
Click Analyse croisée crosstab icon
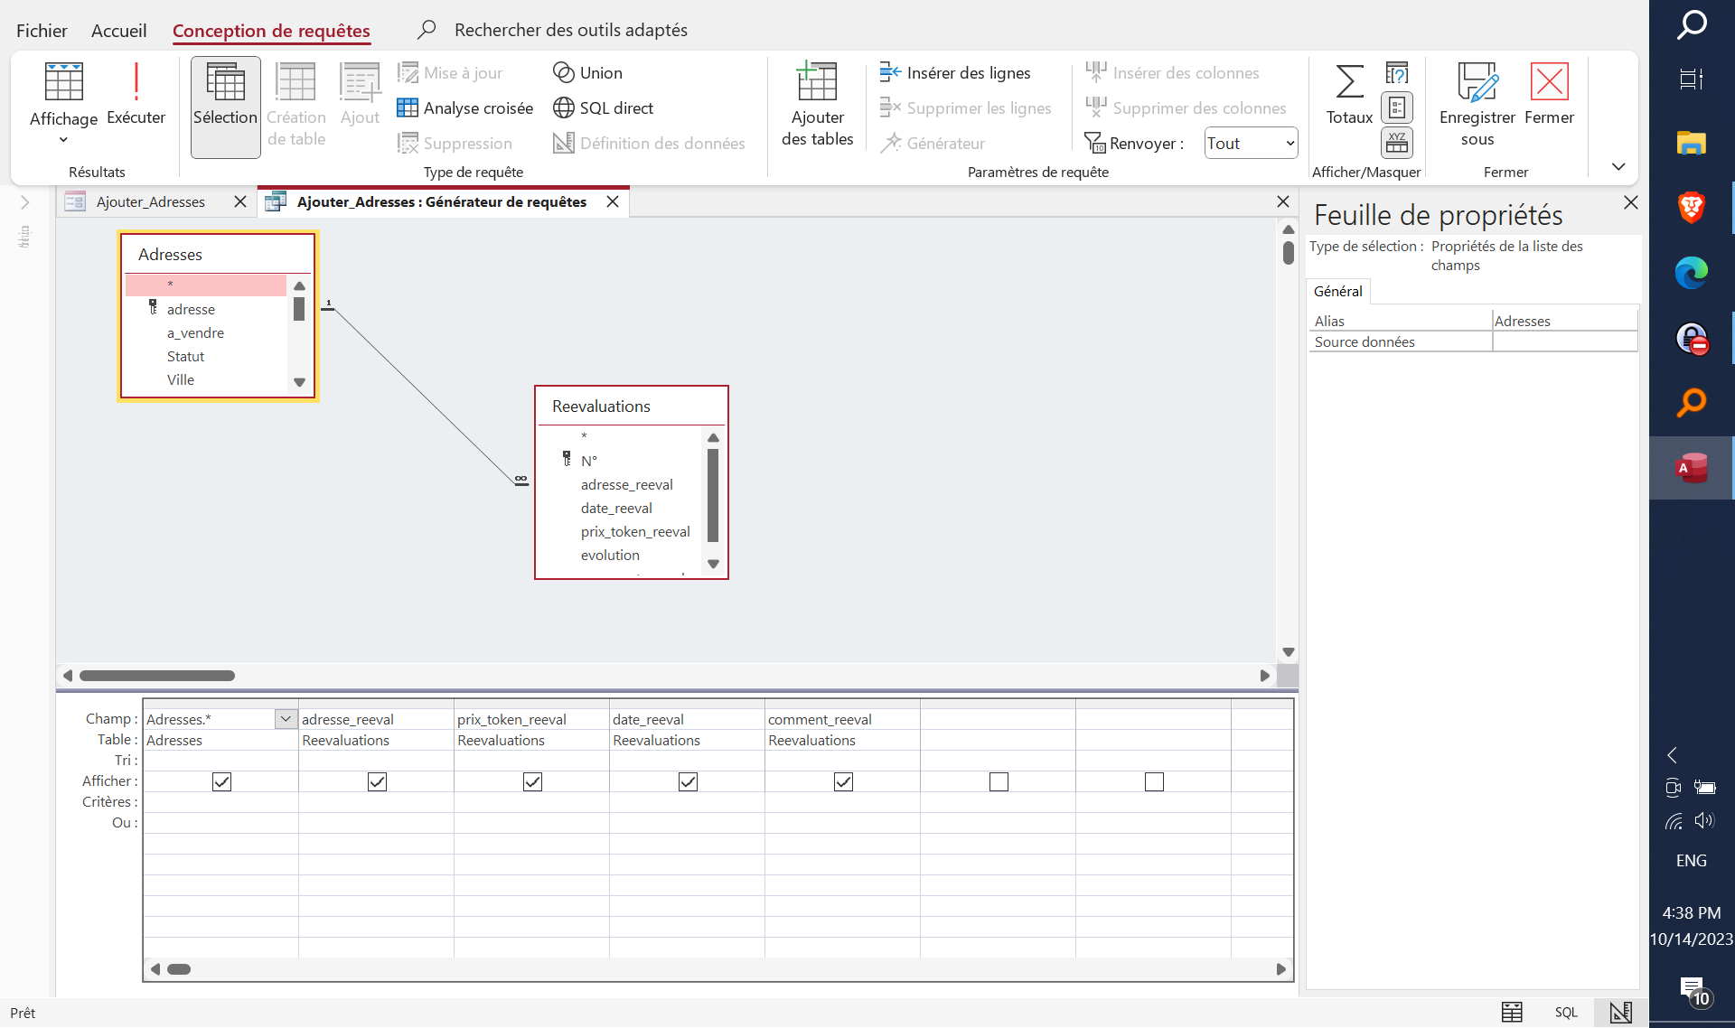click(408, 108)
